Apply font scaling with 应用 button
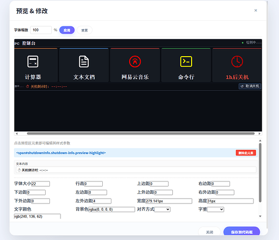The height and width of the screenshot is (240, 279). click(67, 30)
